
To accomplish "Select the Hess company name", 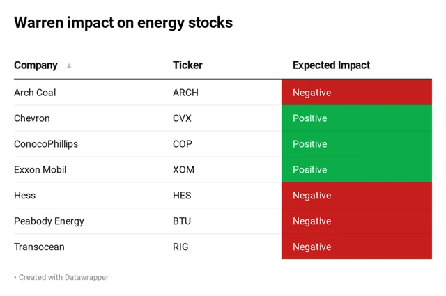I will coord(24,196).
